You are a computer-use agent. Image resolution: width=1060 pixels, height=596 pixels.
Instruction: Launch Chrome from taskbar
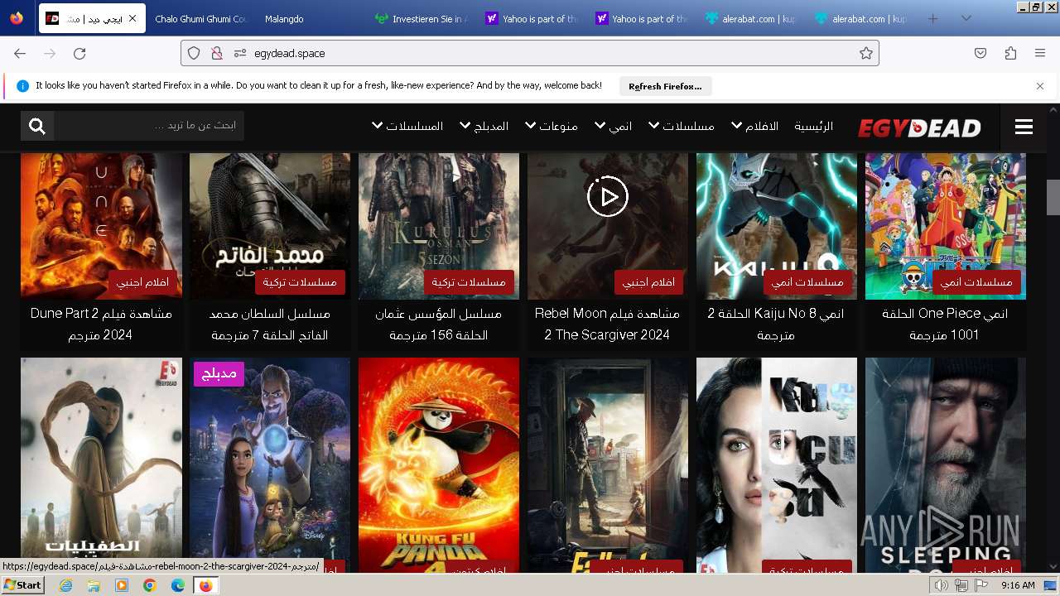point(150,585)
